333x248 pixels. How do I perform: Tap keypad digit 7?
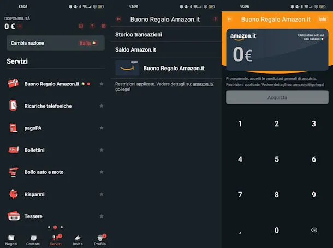click(x=240, y=195)
